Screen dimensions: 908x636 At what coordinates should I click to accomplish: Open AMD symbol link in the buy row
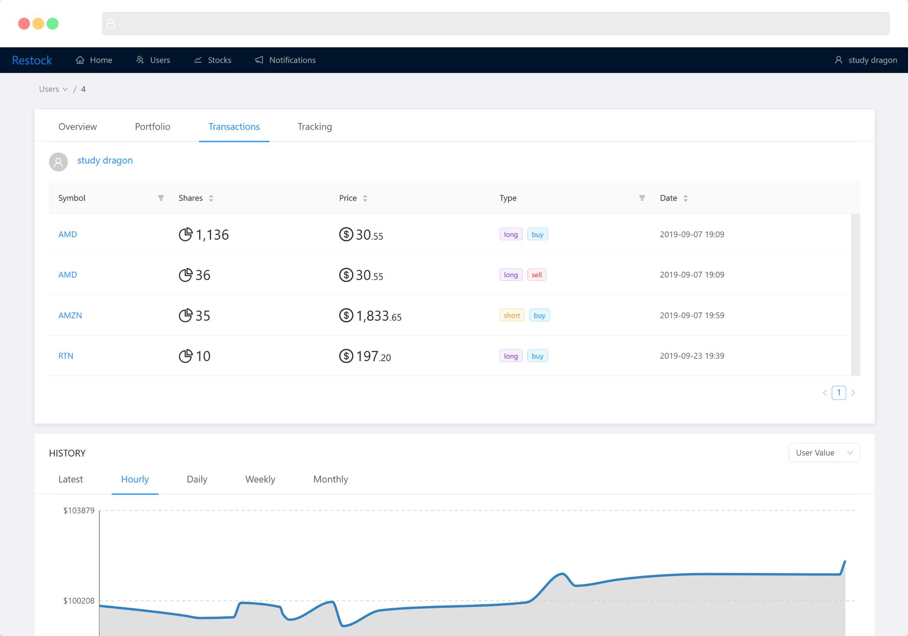coord(68,234)
